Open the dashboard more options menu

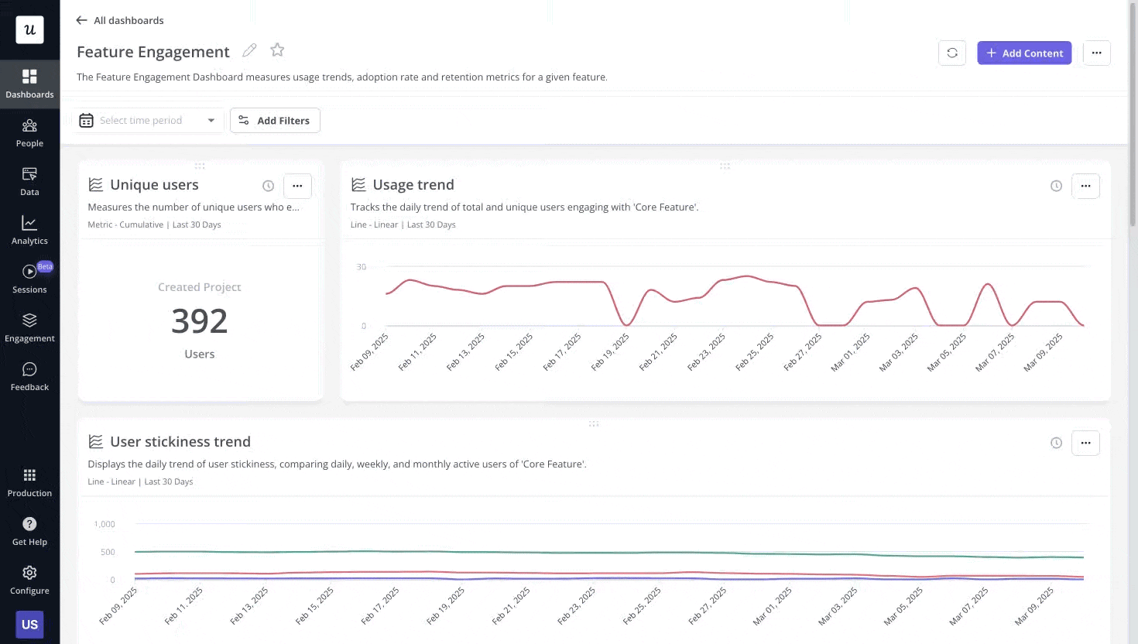tap(1096, 53)
